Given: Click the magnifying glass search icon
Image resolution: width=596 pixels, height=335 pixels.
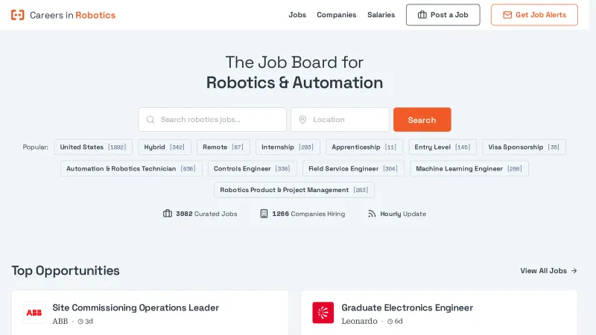Looking at the screenshot, I should tap(150, 120).
